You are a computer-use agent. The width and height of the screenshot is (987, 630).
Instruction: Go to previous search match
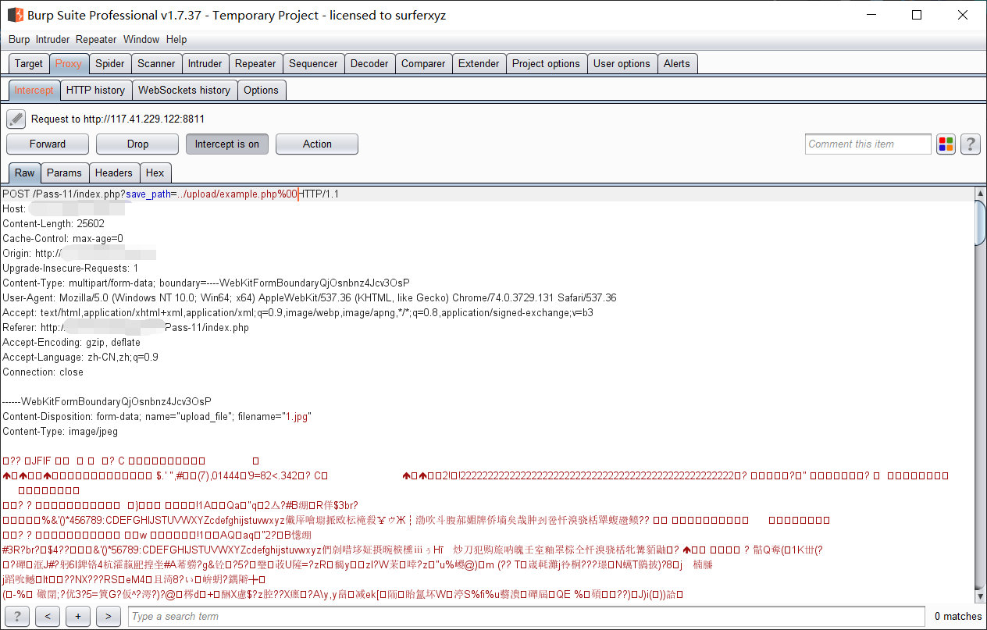[48, 616]
